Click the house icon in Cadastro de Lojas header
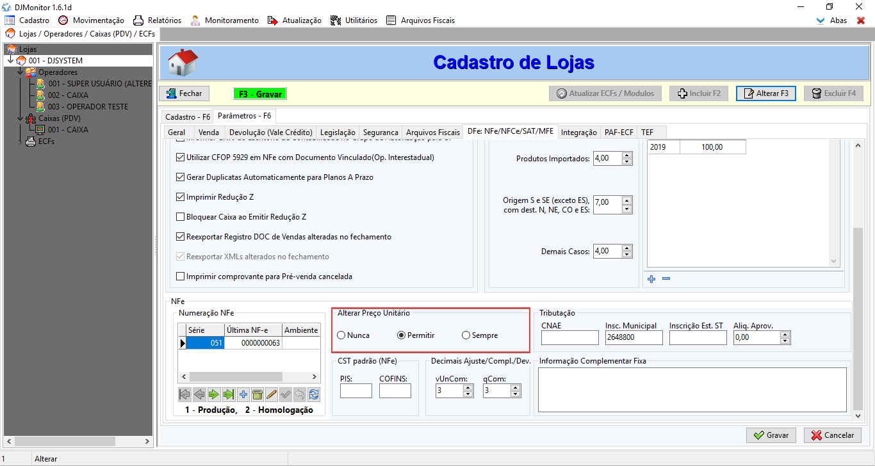Viewport: 875px width, 466px height. point(183,62)
